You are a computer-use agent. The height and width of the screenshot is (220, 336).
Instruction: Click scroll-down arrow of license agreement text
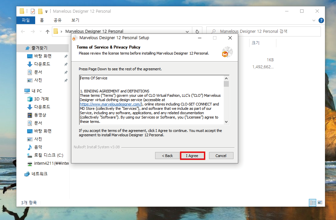tap(226, 122)
